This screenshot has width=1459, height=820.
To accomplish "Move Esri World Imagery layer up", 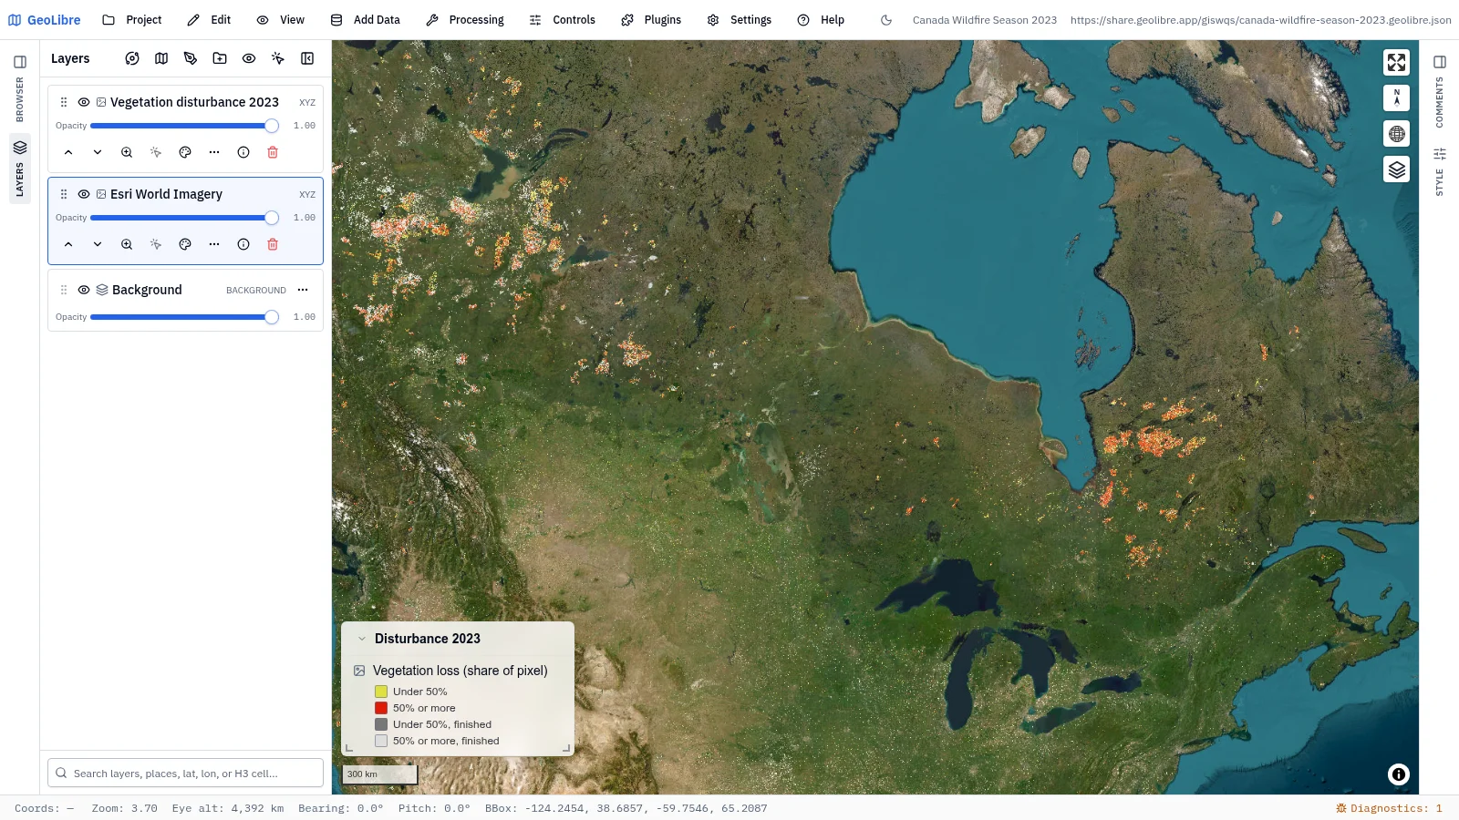I will coord(68,244).
